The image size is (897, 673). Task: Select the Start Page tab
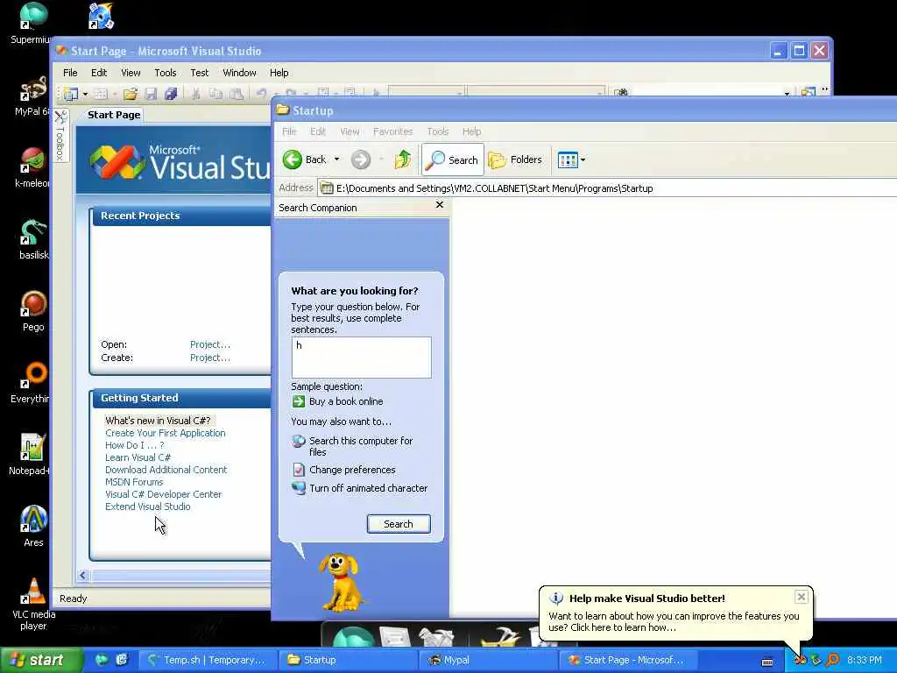point(114,115)
